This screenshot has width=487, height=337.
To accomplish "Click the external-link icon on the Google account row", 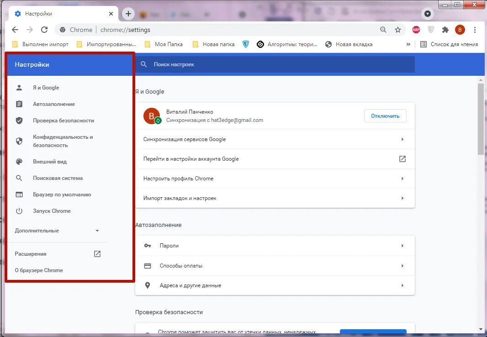I will (402, 159).
